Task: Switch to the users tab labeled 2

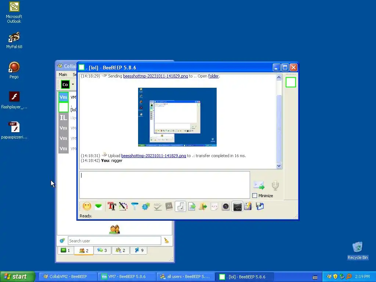Action: (x=84, y=250)
